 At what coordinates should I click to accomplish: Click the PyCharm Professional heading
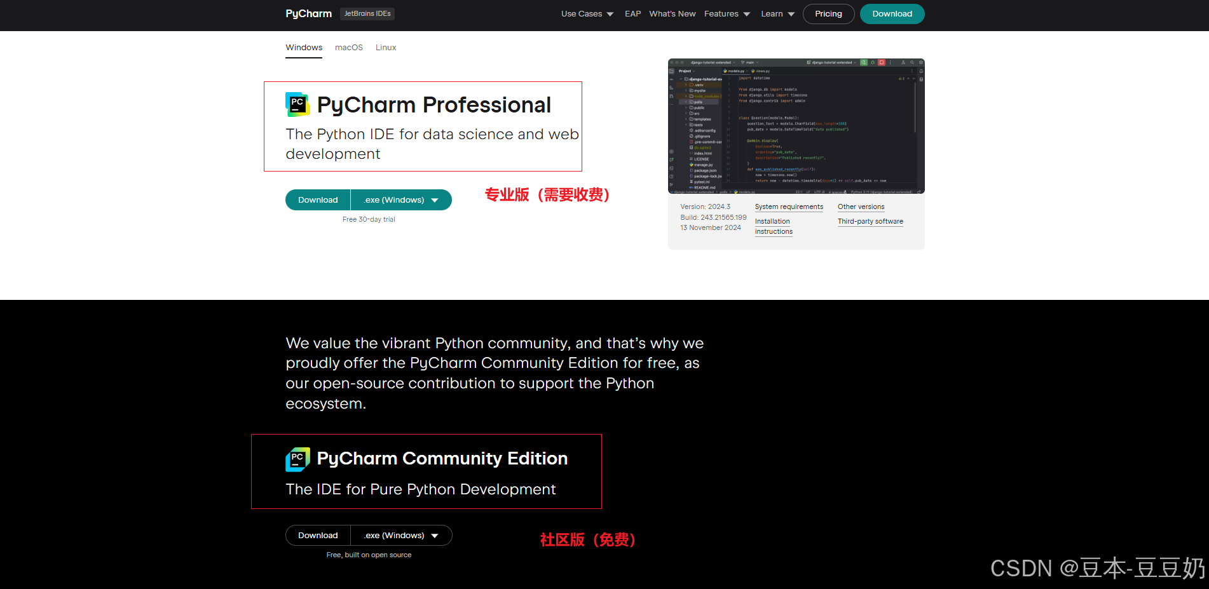434,105
